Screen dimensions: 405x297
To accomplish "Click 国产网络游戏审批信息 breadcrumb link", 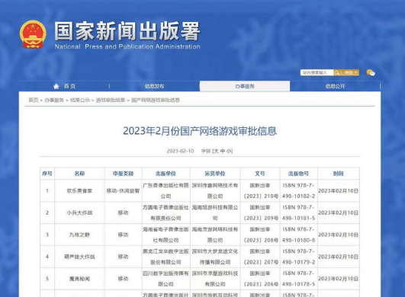I will pos(156,100).
